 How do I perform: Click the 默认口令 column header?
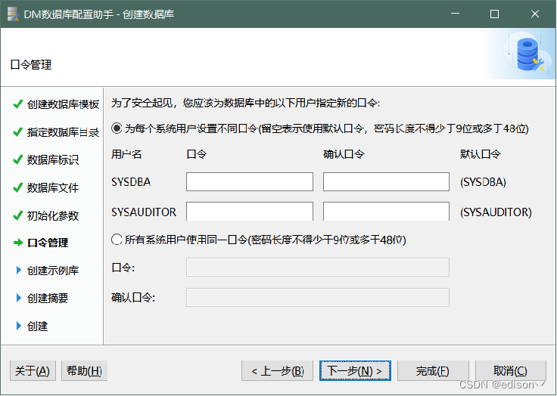pos(481,154)
